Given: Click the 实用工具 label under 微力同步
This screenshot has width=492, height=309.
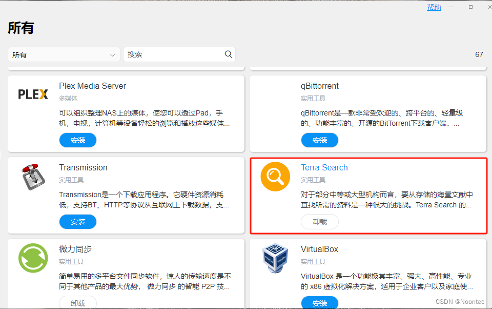Looking at the screenshot, I should click(71, 262).
